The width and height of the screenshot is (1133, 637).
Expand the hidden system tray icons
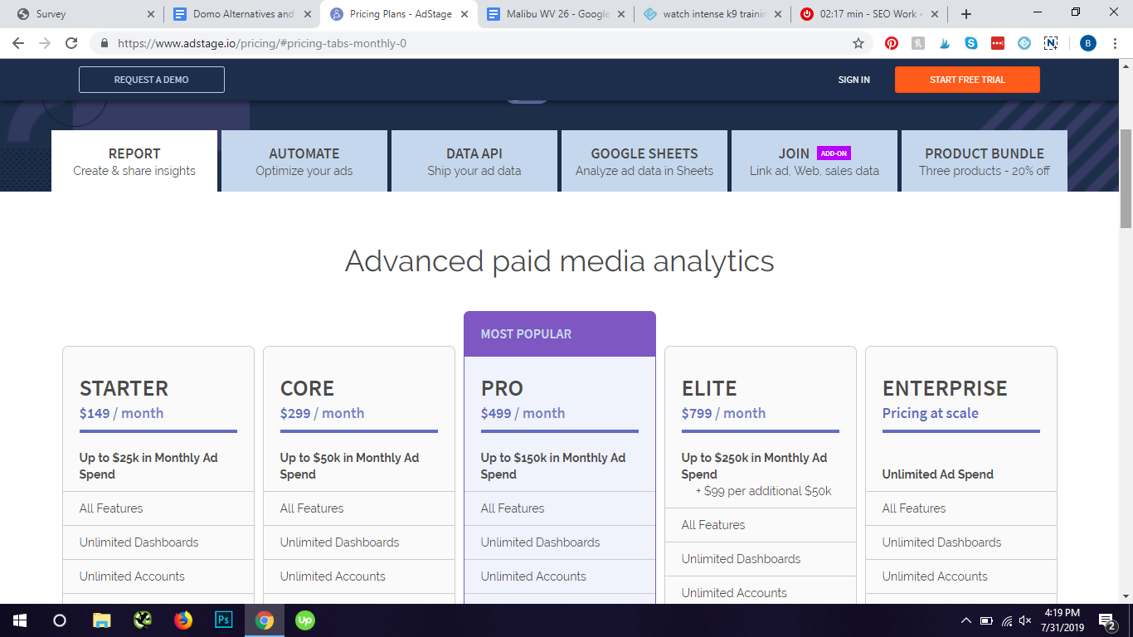pos(965,620)
